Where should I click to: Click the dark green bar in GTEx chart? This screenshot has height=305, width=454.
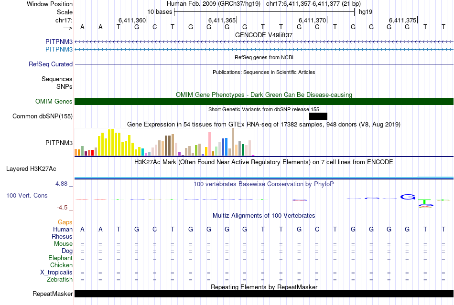[243, 150]
